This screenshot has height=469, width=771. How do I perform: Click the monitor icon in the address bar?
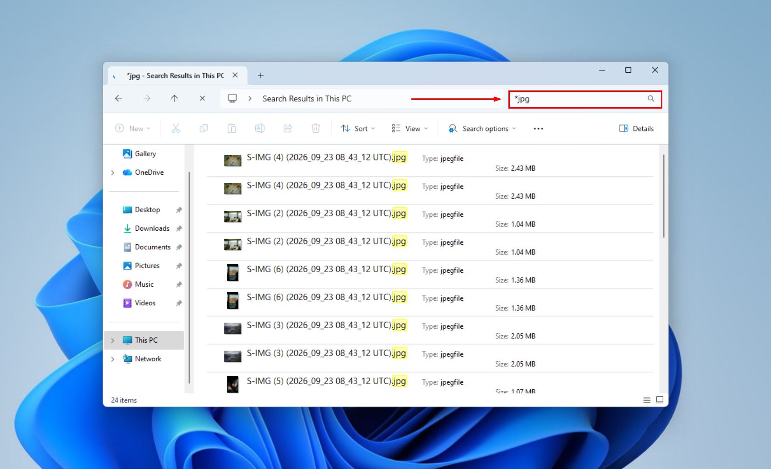[x=232, y=98]
